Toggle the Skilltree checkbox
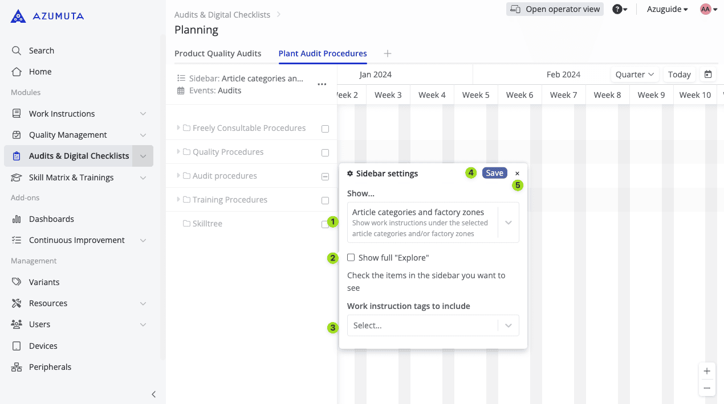Viewport: 724px width, 404px height. [325, 224]
